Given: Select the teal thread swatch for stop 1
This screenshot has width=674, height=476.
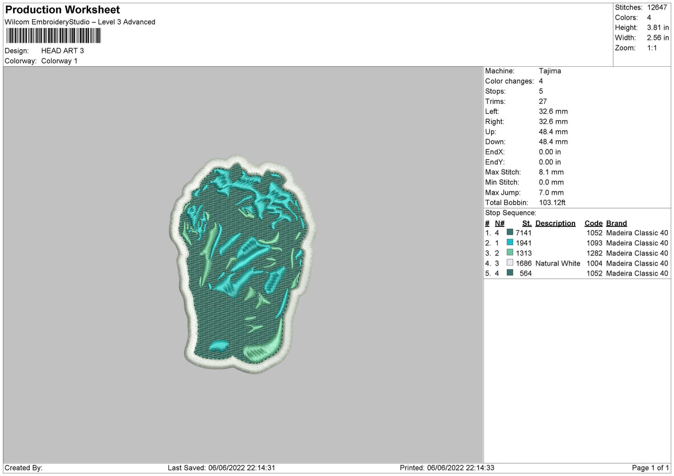Looking at the screenshot, I should point(509,232).
